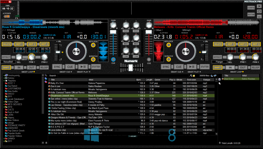Click the red plus filter-folder icon beside the tree
Screen dimensions: 263x149
coord(46,82)
